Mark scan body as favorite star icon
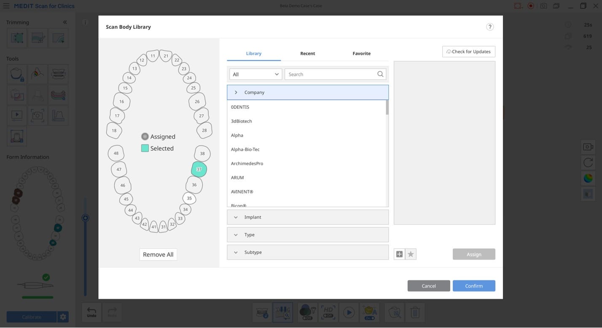This screenshot has height=328, width=602. 411,254
